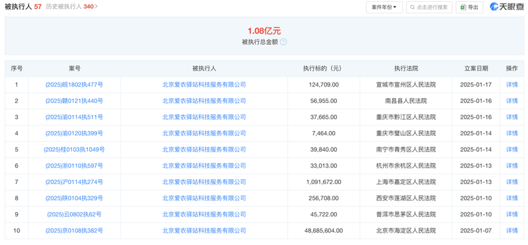This screenshot has width=528, height=245.
Task: Click filing date 2025-01-17
Action: click(476, 85)
